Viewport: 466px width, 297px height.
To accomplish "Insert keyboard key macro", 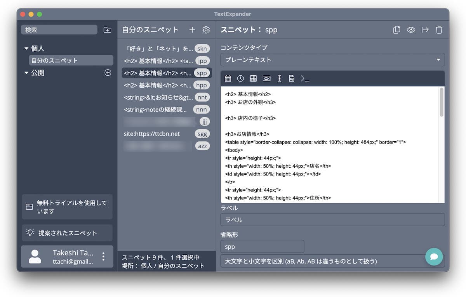I will coord(266,79).
